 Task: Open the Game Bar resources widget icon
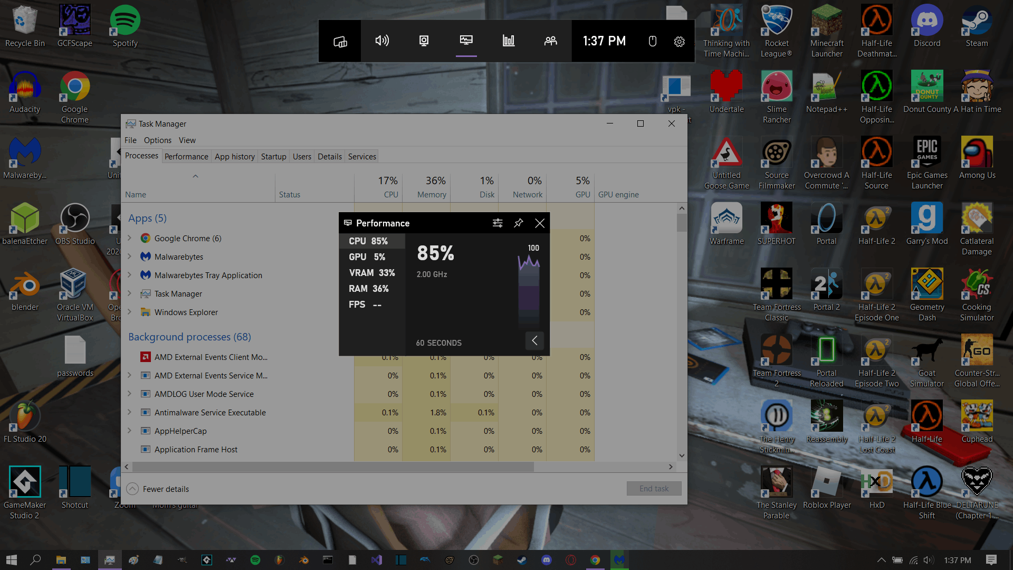[x=509, y=41]
